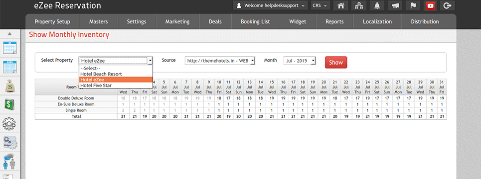Open the notifications bell icon

pyautogui.click(x=377, y=5)
